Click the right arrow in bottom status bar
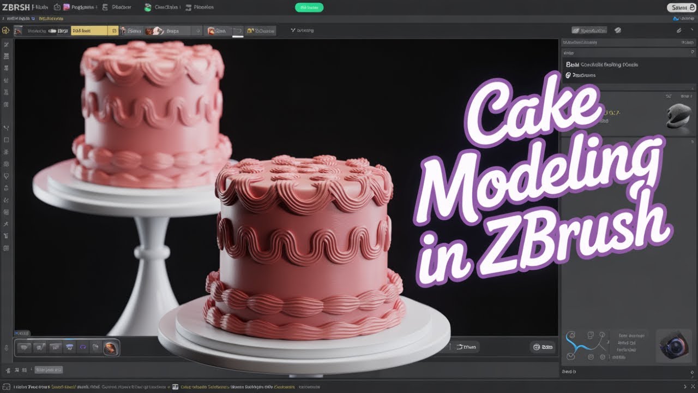Viewport: 698px width, 393px height. 685,386
